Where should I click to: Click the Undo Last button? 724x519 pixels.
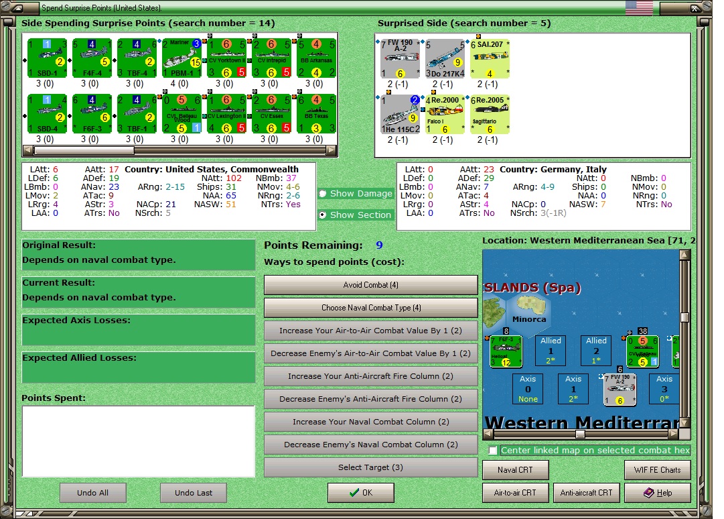(x=194, y=493)
